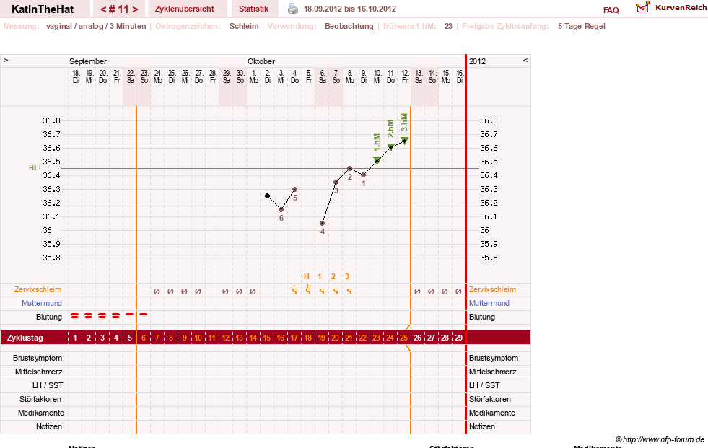
Task: Click the S+ mucus symbol on cycle day 17
Action: (x=294, y=290)
